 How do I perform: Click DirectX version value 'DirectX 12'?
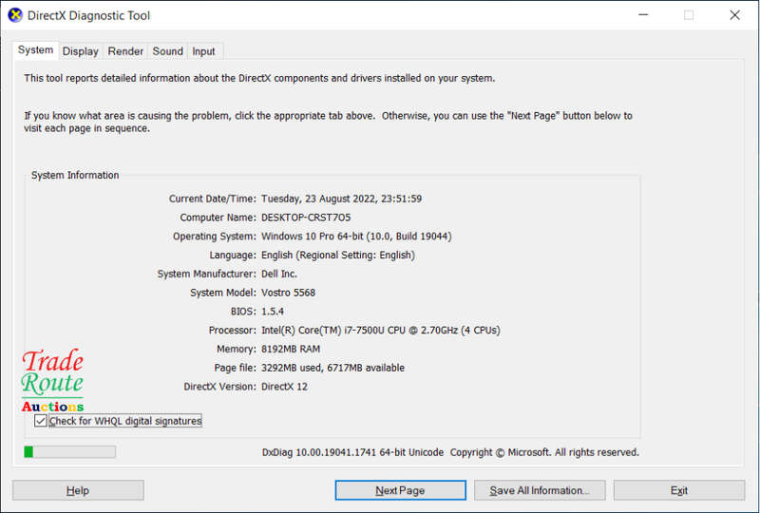coord(284,387)
